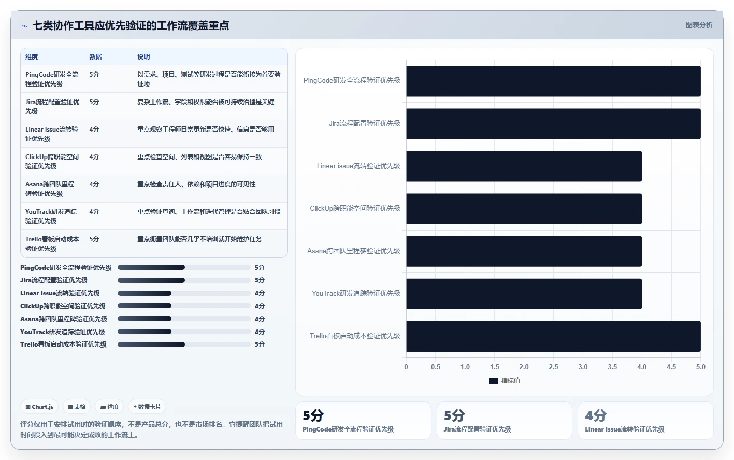The width and height of the screenshot is (734, 460).
Task: Click Jira流程配置验证优先级 progress bar
Action: [x=184, y=280]
